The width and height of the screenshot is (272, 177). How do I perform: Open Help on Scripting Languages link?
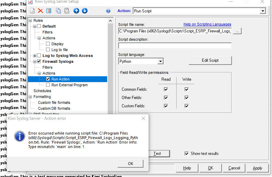pyautogui.click(x=207, y=24)
